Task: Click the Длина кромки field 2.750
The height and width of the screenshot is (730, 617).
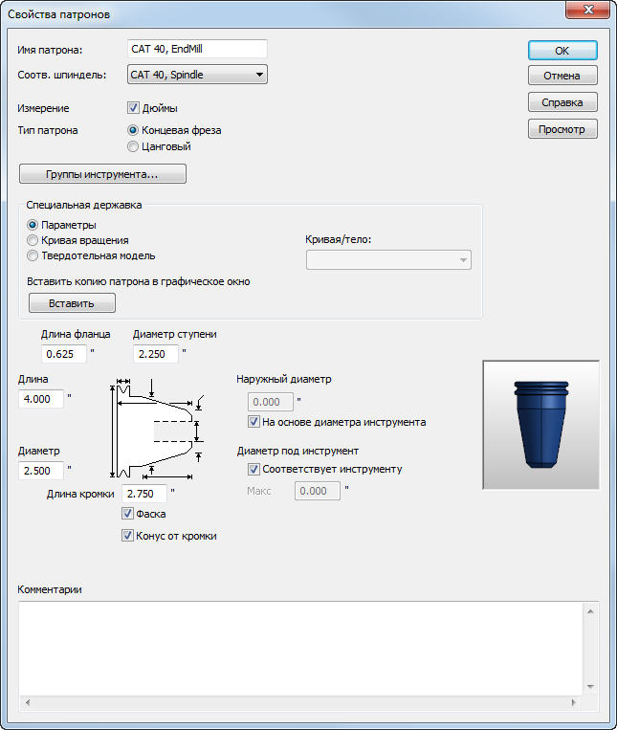Action: [x=144, y=494]
